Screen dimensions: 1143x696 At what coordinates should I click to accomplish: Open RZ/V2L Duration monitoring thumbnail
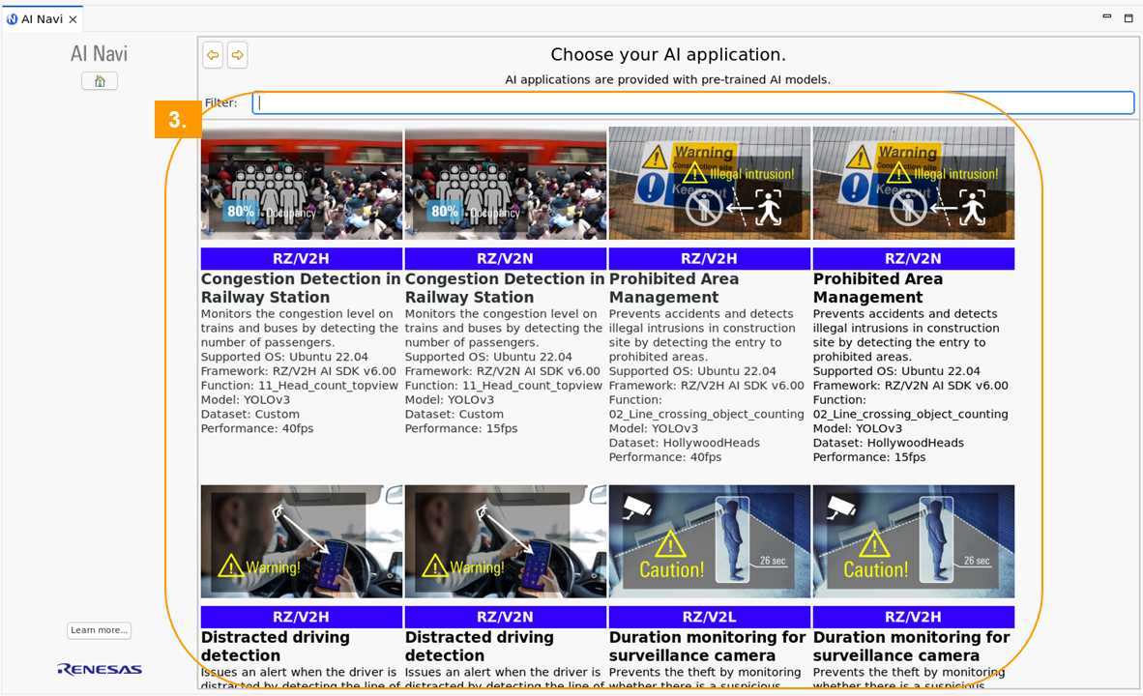pos(709,541)
